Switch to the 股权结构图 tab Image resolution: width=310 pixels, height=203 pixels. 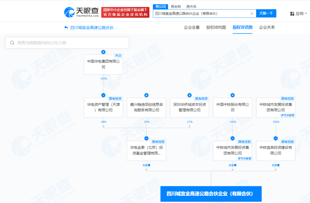click(x=216, y=27)
